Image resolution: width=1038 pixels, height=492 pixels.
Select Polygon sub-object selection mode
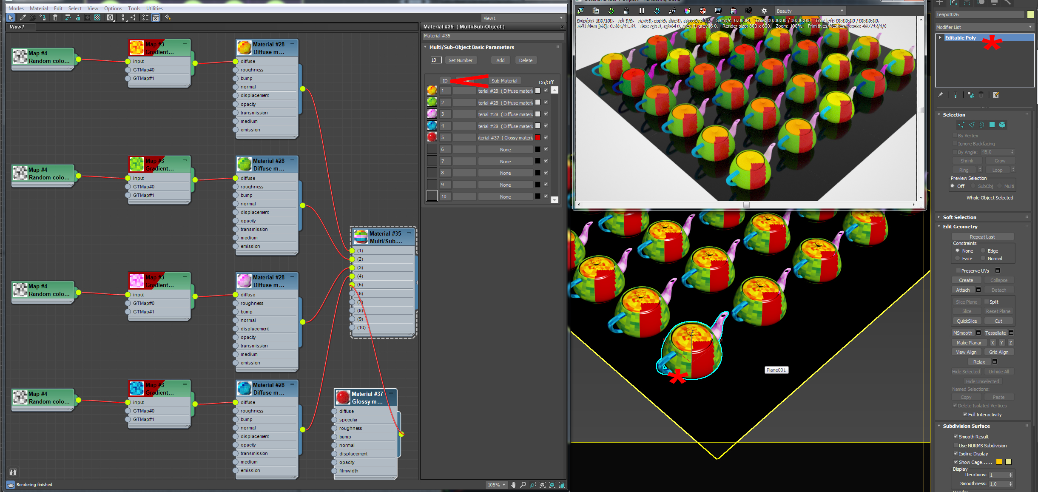point(992,125)
